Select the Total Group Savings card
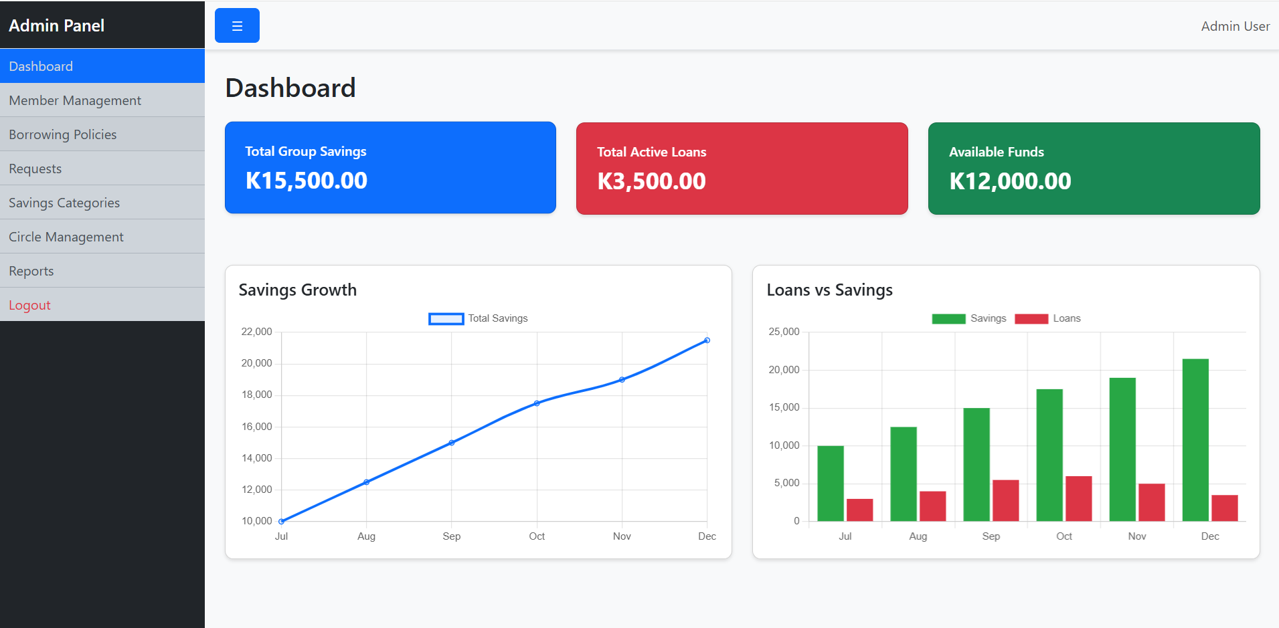The image size is (1279, 628). (390, 167)
